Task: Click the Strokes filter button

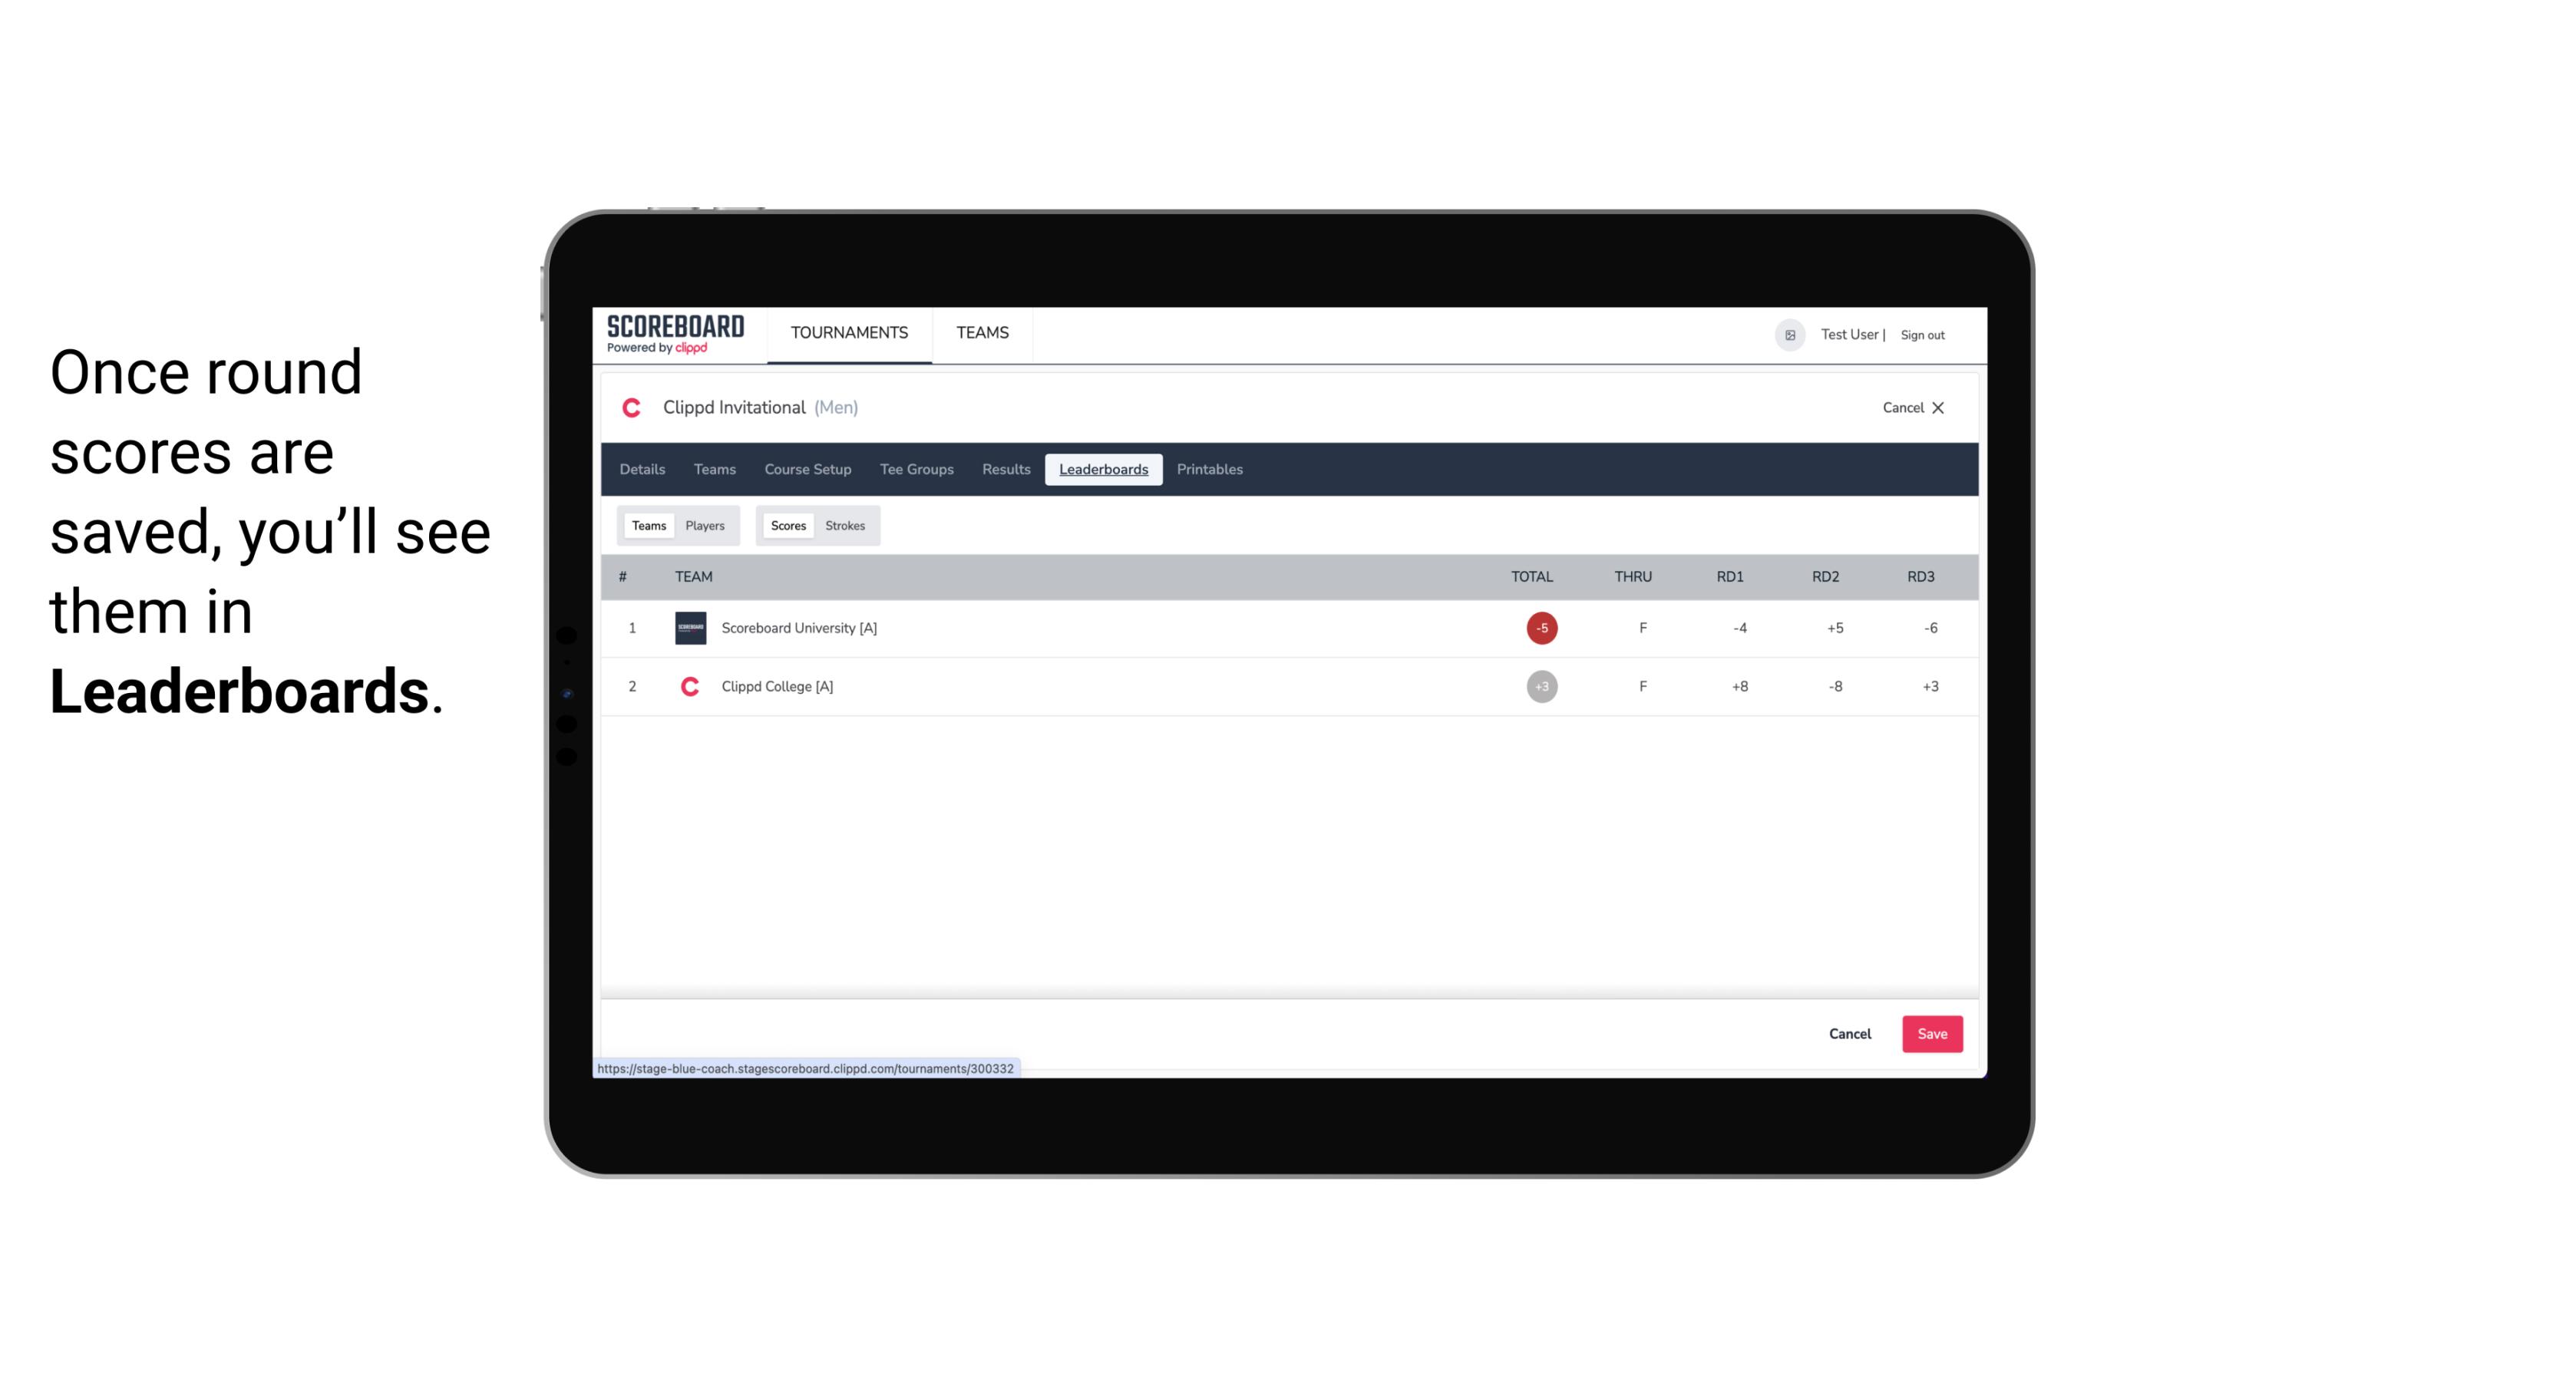Action: pos(845,526)
